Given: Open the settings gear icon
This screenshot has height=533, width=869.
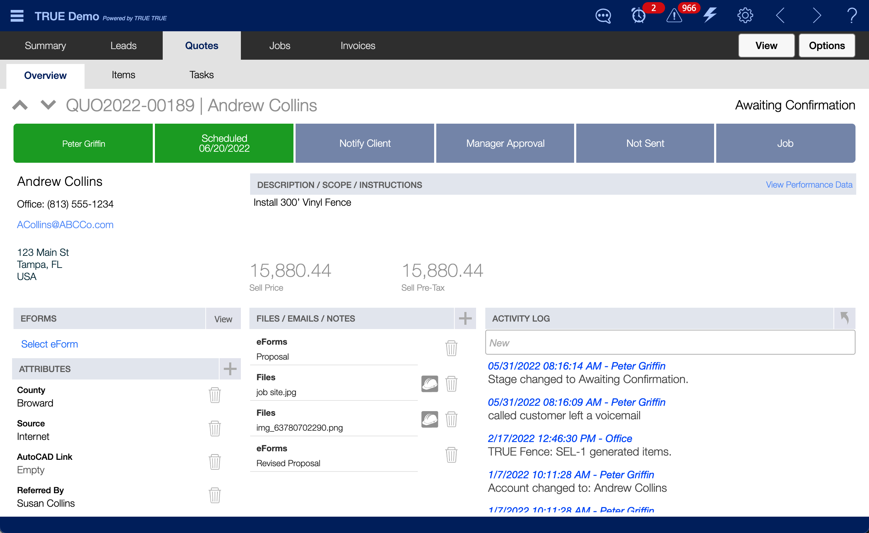Looking at the screenshot, I should (745, 16).
